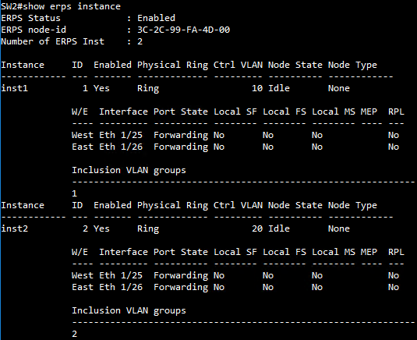
Task: Click the inst1 instance name
Action: 14,88
